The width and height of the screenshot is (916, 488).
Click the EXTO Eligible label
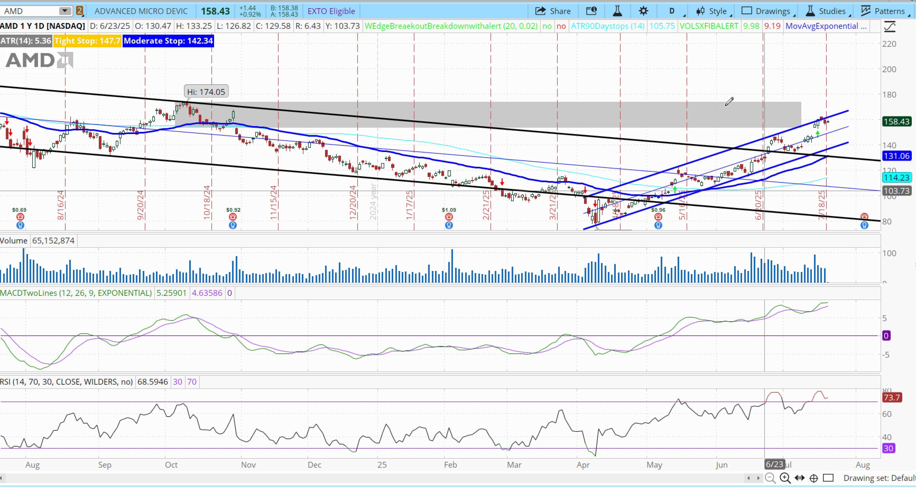point(331,11)
